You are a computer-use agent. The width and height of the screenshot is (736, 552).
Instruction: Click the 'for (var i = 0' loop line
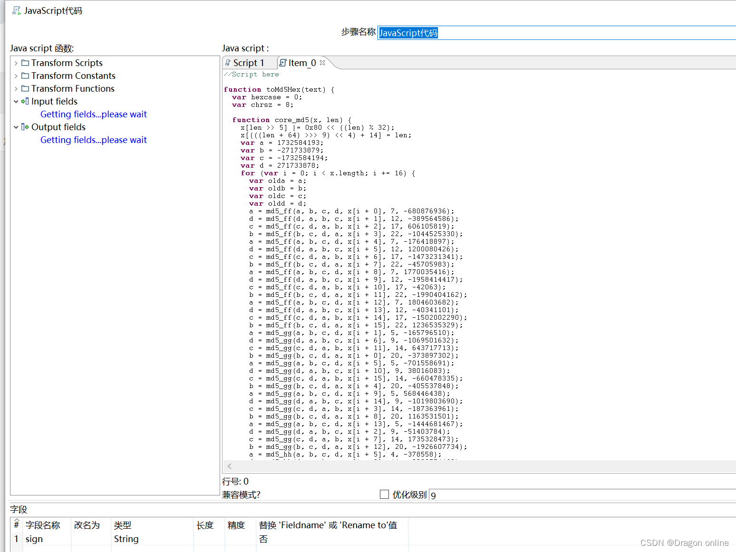(328, 173)
